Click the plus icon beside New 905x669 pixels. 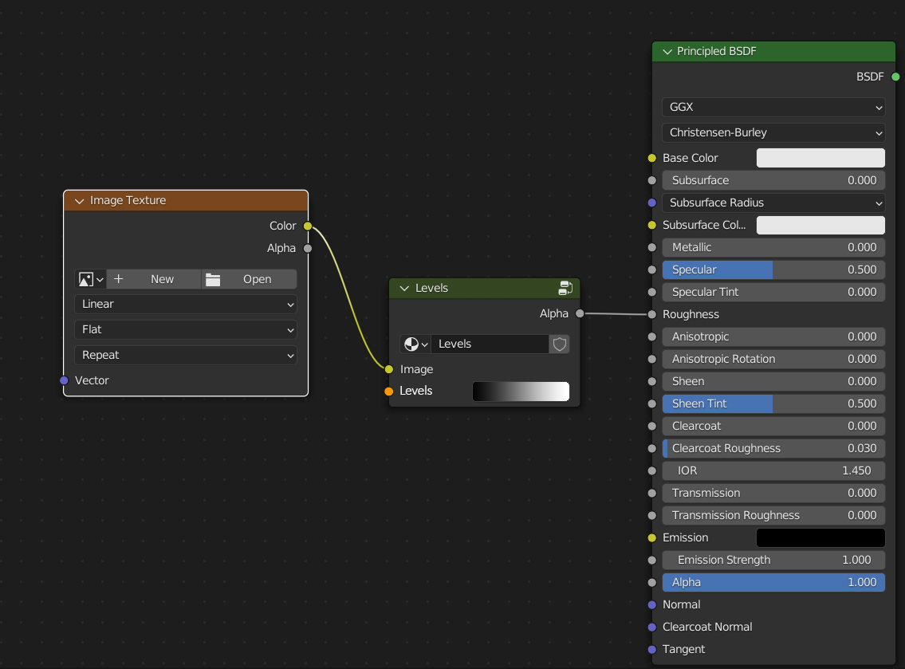pyautogui.click(x=118, y=279)
